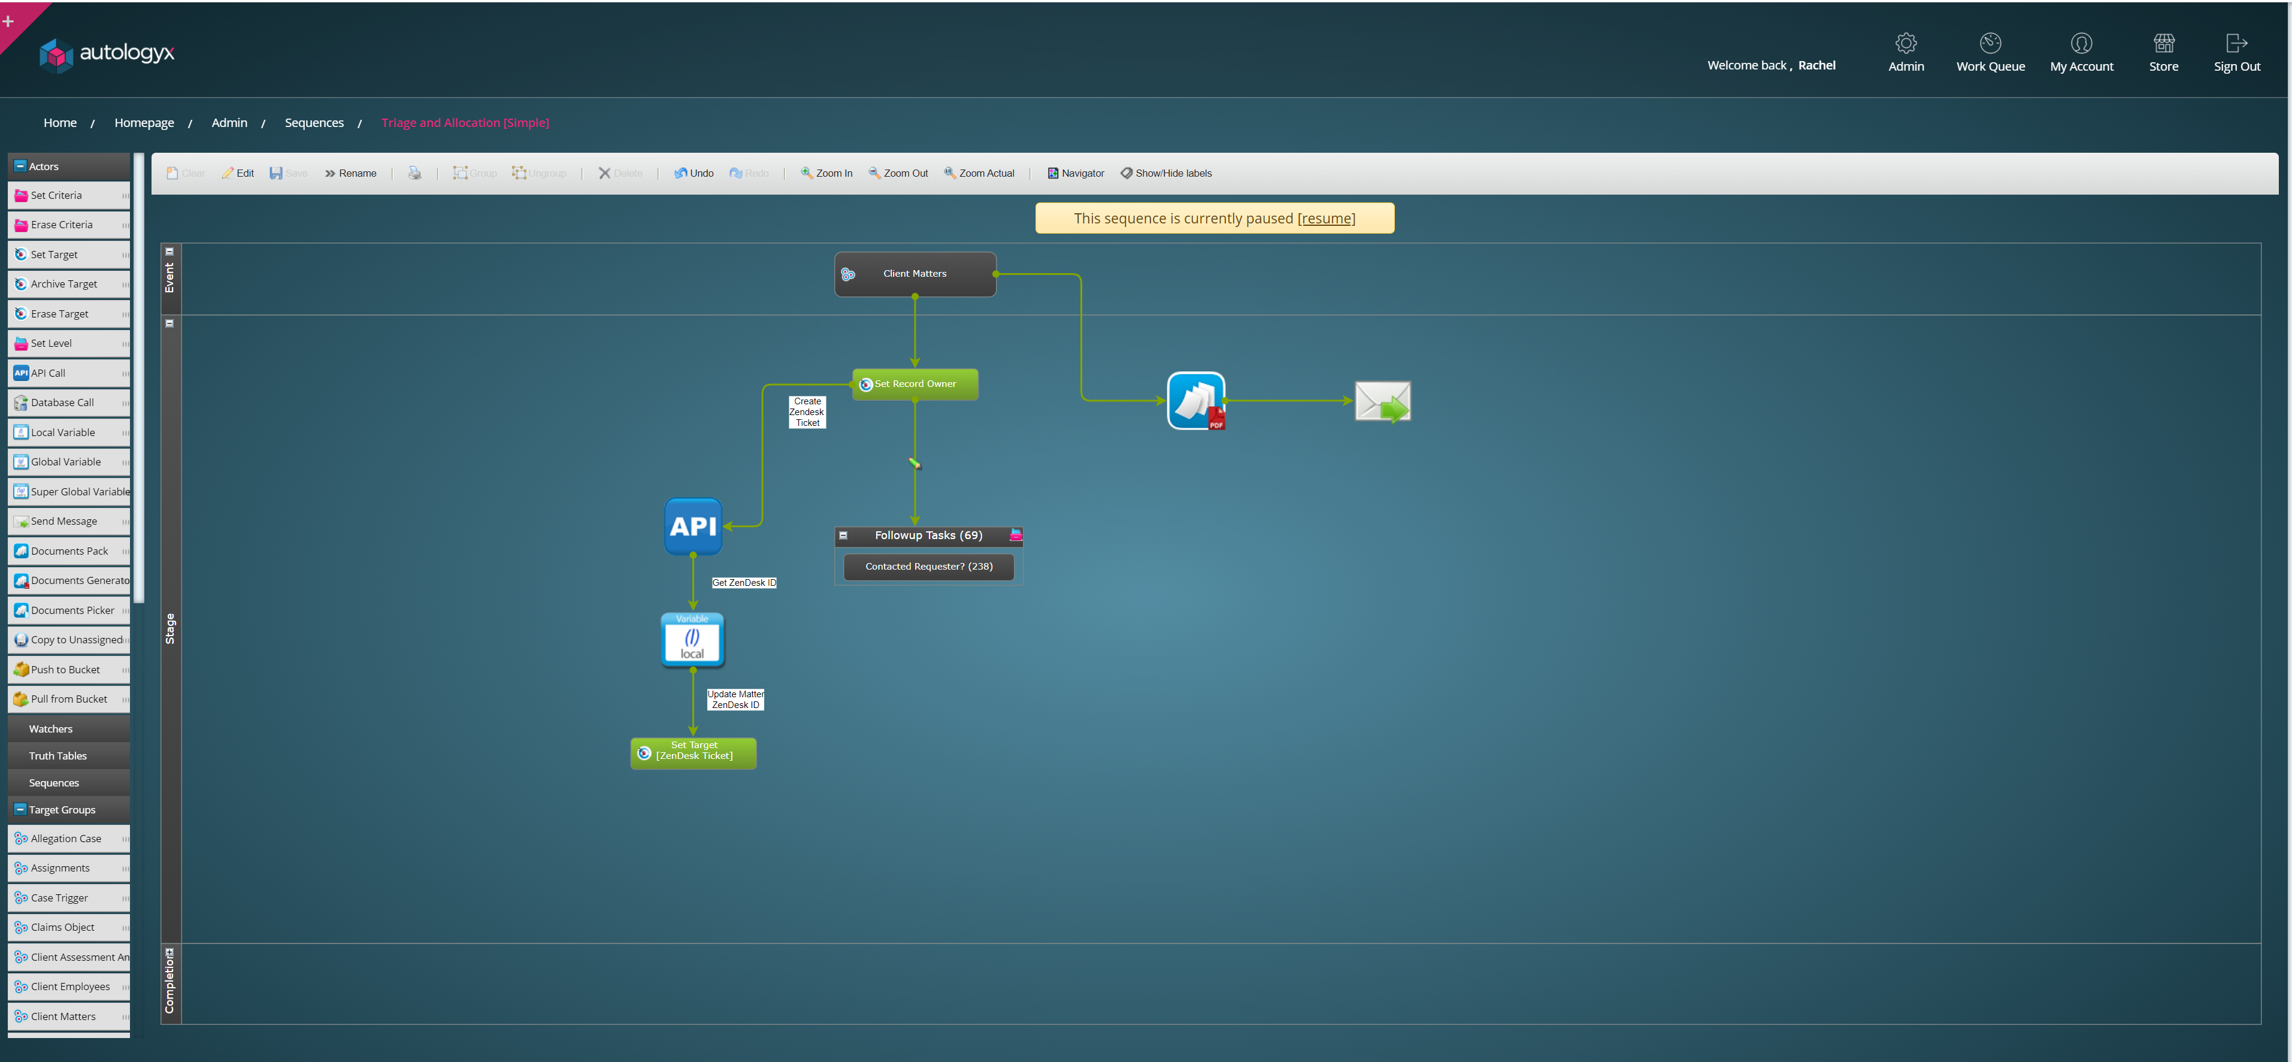Select Documents Pack actor

coord(68,551)
